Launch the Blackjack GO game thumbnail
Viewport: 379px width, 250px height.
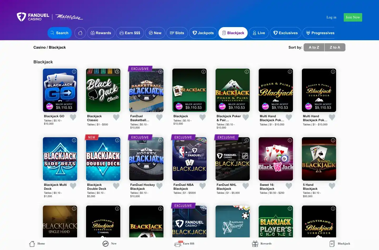point(60,90)
